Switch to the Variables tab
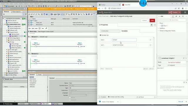 (x=130, y=31)
